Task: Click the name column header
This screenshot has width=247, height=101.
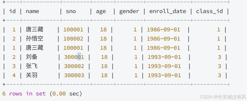Action: coord(32,11)
